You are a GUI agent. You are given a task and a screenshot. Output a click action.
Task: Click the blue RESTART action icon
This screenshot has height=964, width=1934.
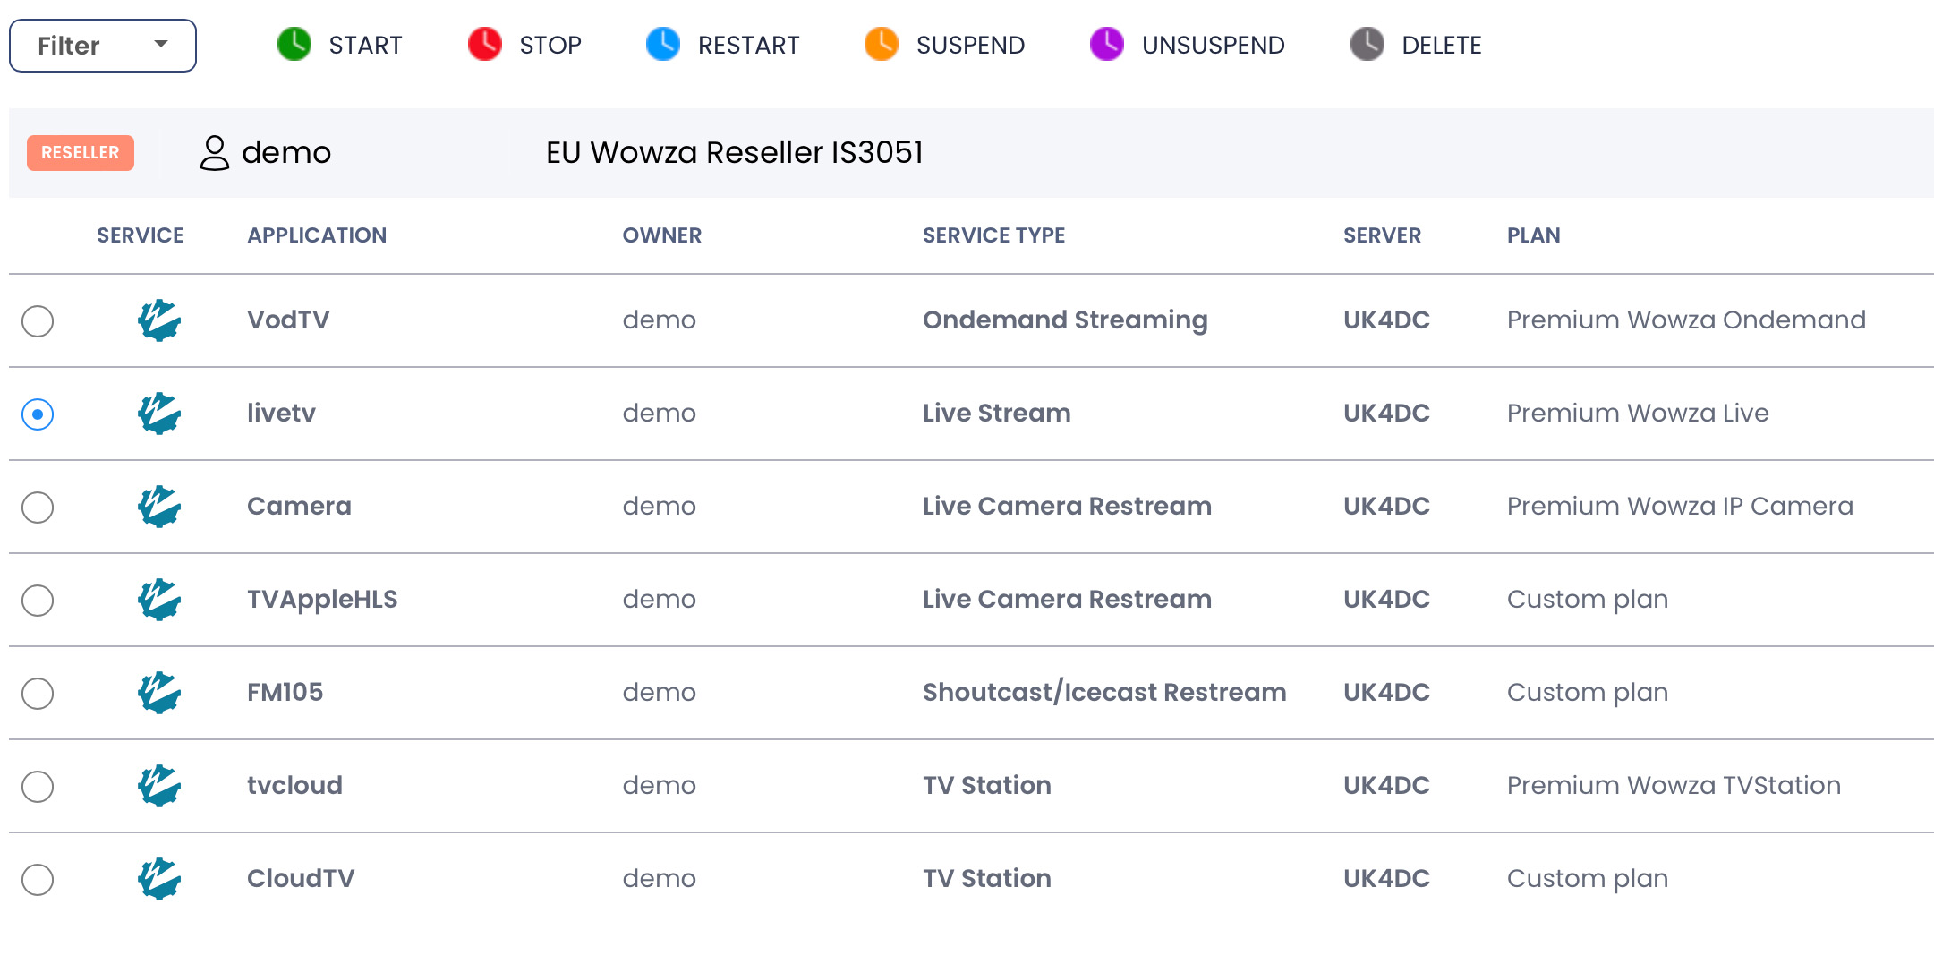pos(662,45)
